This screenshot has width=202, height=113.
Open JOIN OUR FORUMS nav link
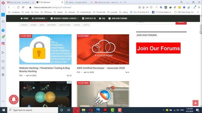coord(118,19)
